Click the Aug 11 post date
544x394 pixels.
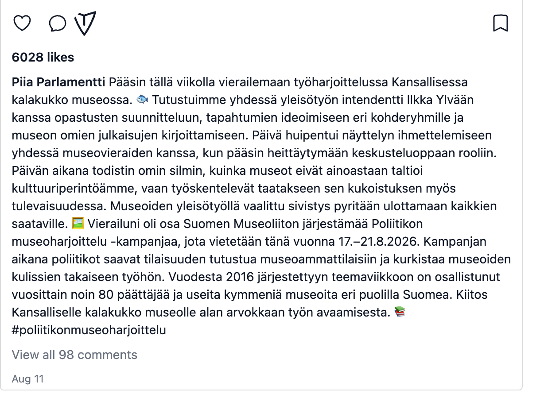[x=27, y=379]
